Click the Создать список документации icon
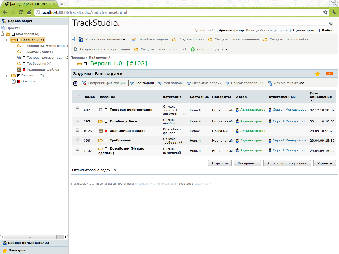Screen dimensions: 339x254 point(75,49)
